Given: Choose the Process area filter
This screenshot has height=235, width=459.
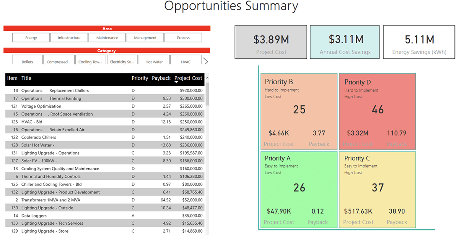Looking at the screenshot, I should pyautogui.click(x=183, y=38).
